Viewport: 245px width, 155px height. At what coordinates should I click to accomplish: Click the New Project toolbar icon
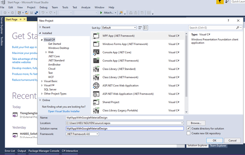pyautogui.click(x=19, y=13)
